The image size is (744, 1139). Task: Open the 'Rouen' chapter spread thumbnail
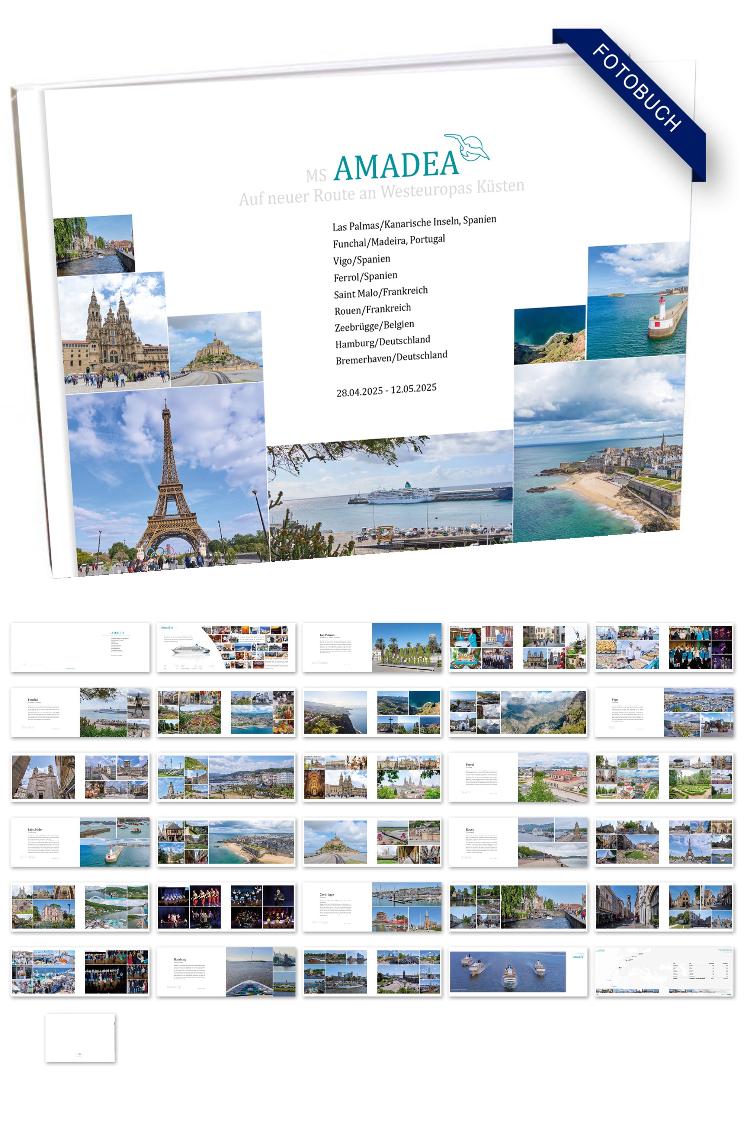[x=518, y=842]
